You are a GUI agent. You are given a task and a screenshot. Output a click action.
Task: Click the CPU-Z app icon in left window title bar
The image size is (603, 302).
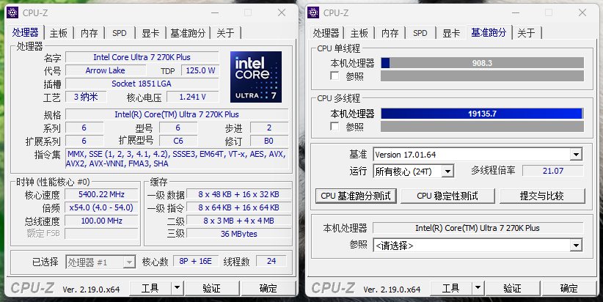click(12, 12)
